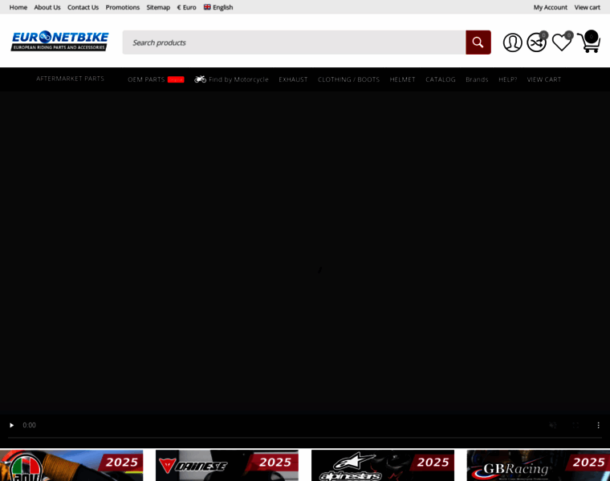Open the shopping cart icon
This screenshot has height=481, width=610.
tap(588, 42)
